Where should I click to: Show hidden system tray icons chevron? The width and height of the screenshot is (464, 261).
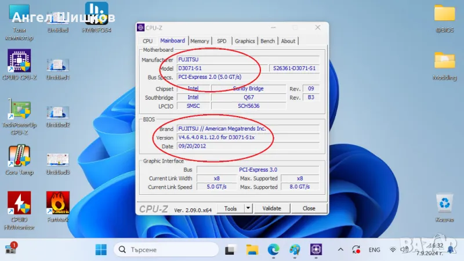340,249
